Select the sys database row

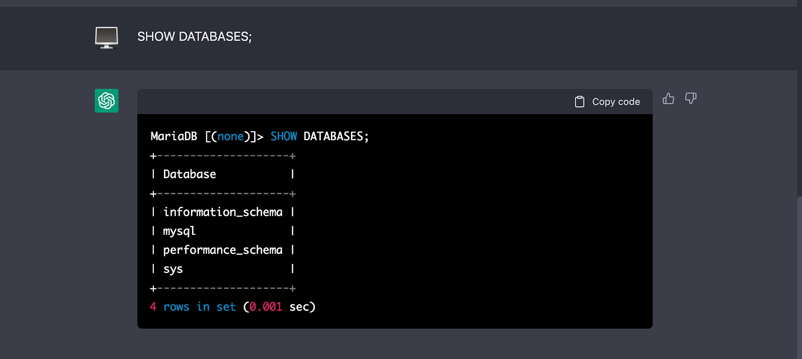point(173,269)
